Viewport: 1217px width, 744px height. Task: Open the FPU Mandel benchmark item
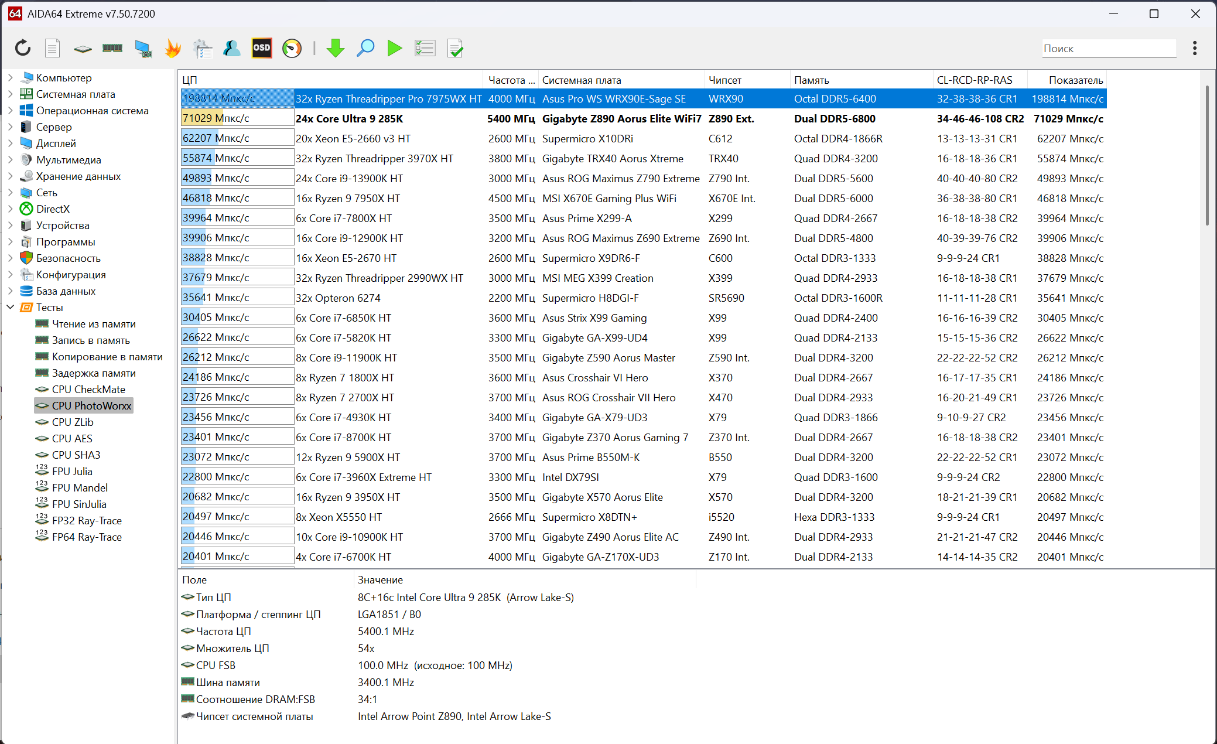tap(80, 487)
